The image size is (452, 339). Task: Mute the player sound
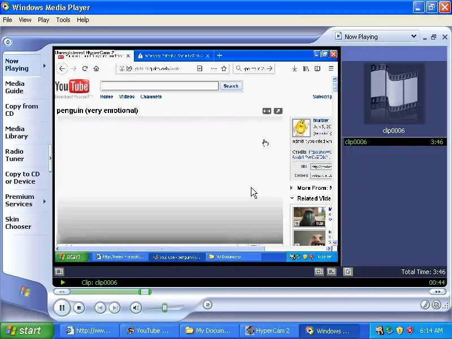(x=136, y=308)
